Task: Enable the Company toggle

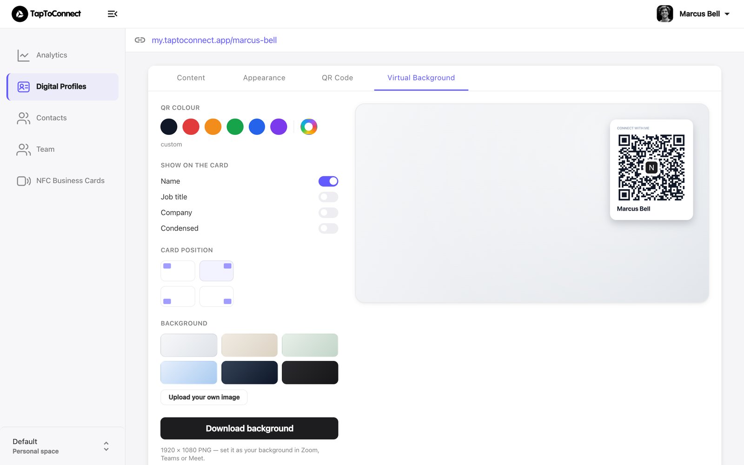Action: [x=328, y=213]
